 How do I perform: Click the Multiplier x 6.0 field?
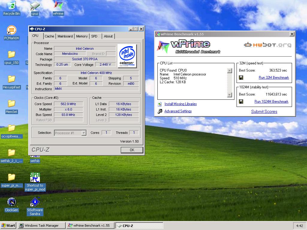click(x=68, y=109)
